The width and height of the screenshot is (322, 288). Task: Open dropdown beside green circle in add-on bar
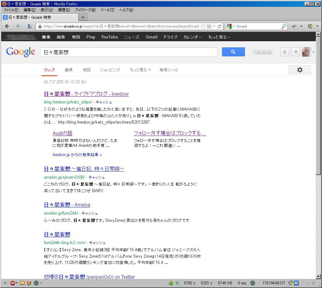[41, 283]
